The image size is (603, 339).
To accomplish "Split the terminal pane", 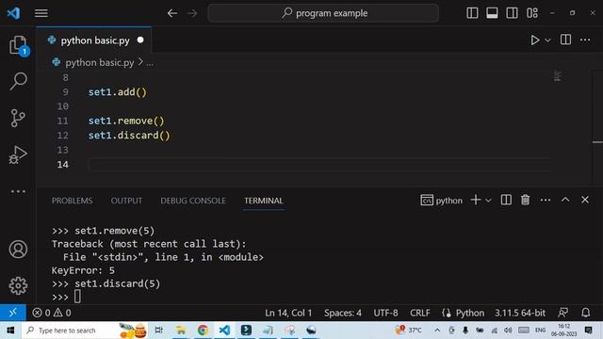I will 506,200.
